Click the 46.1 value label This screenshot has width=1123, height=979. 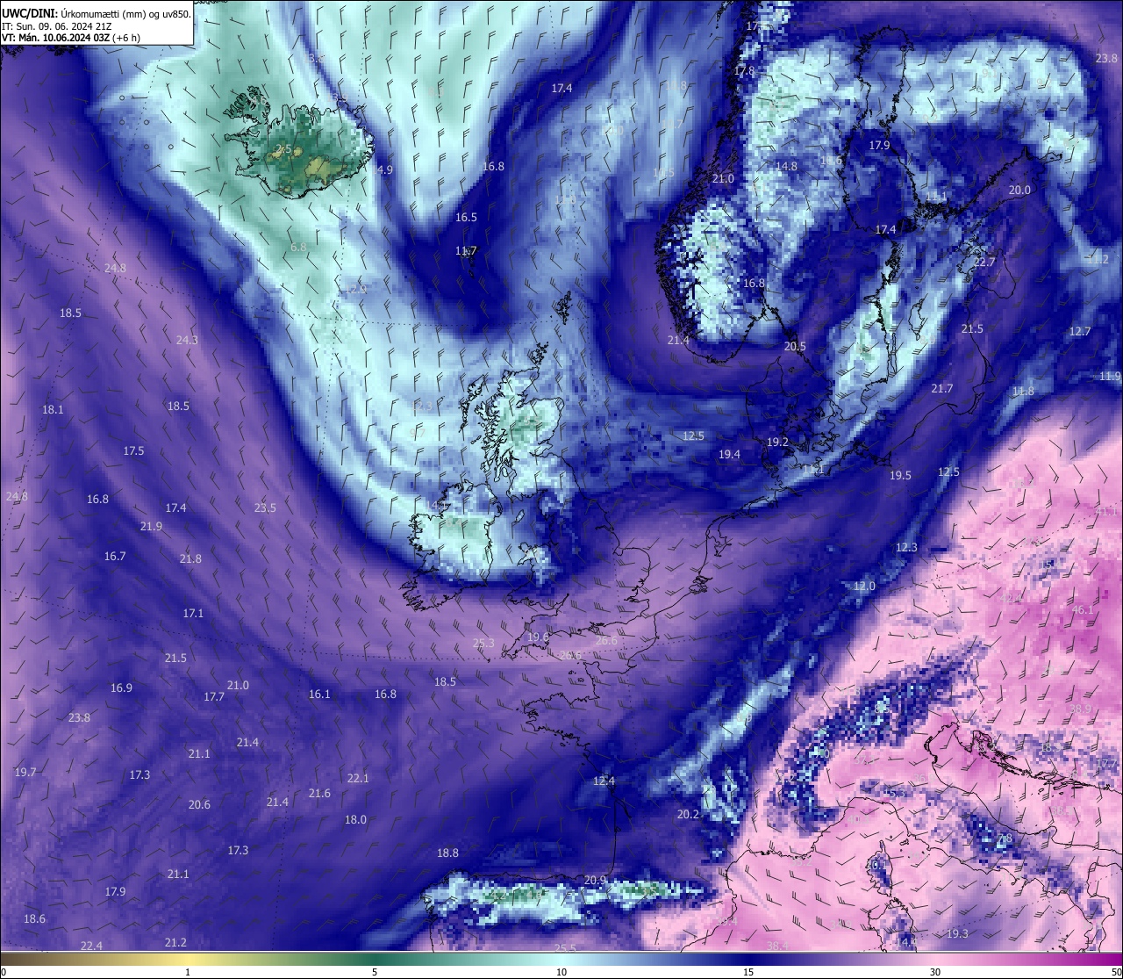(x=1083, y=609)
